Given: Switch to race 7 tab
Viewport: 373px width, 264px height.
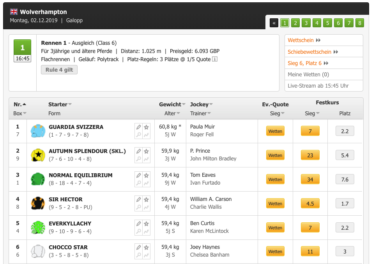Looking at the screenshot, I should pos(349,23).
